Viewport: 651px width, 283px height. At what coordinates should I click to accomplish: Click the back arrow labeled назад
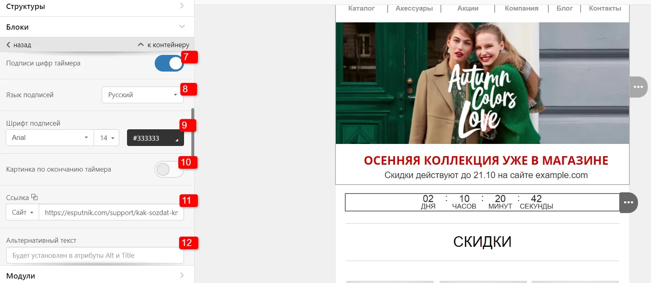click(19, 45)
